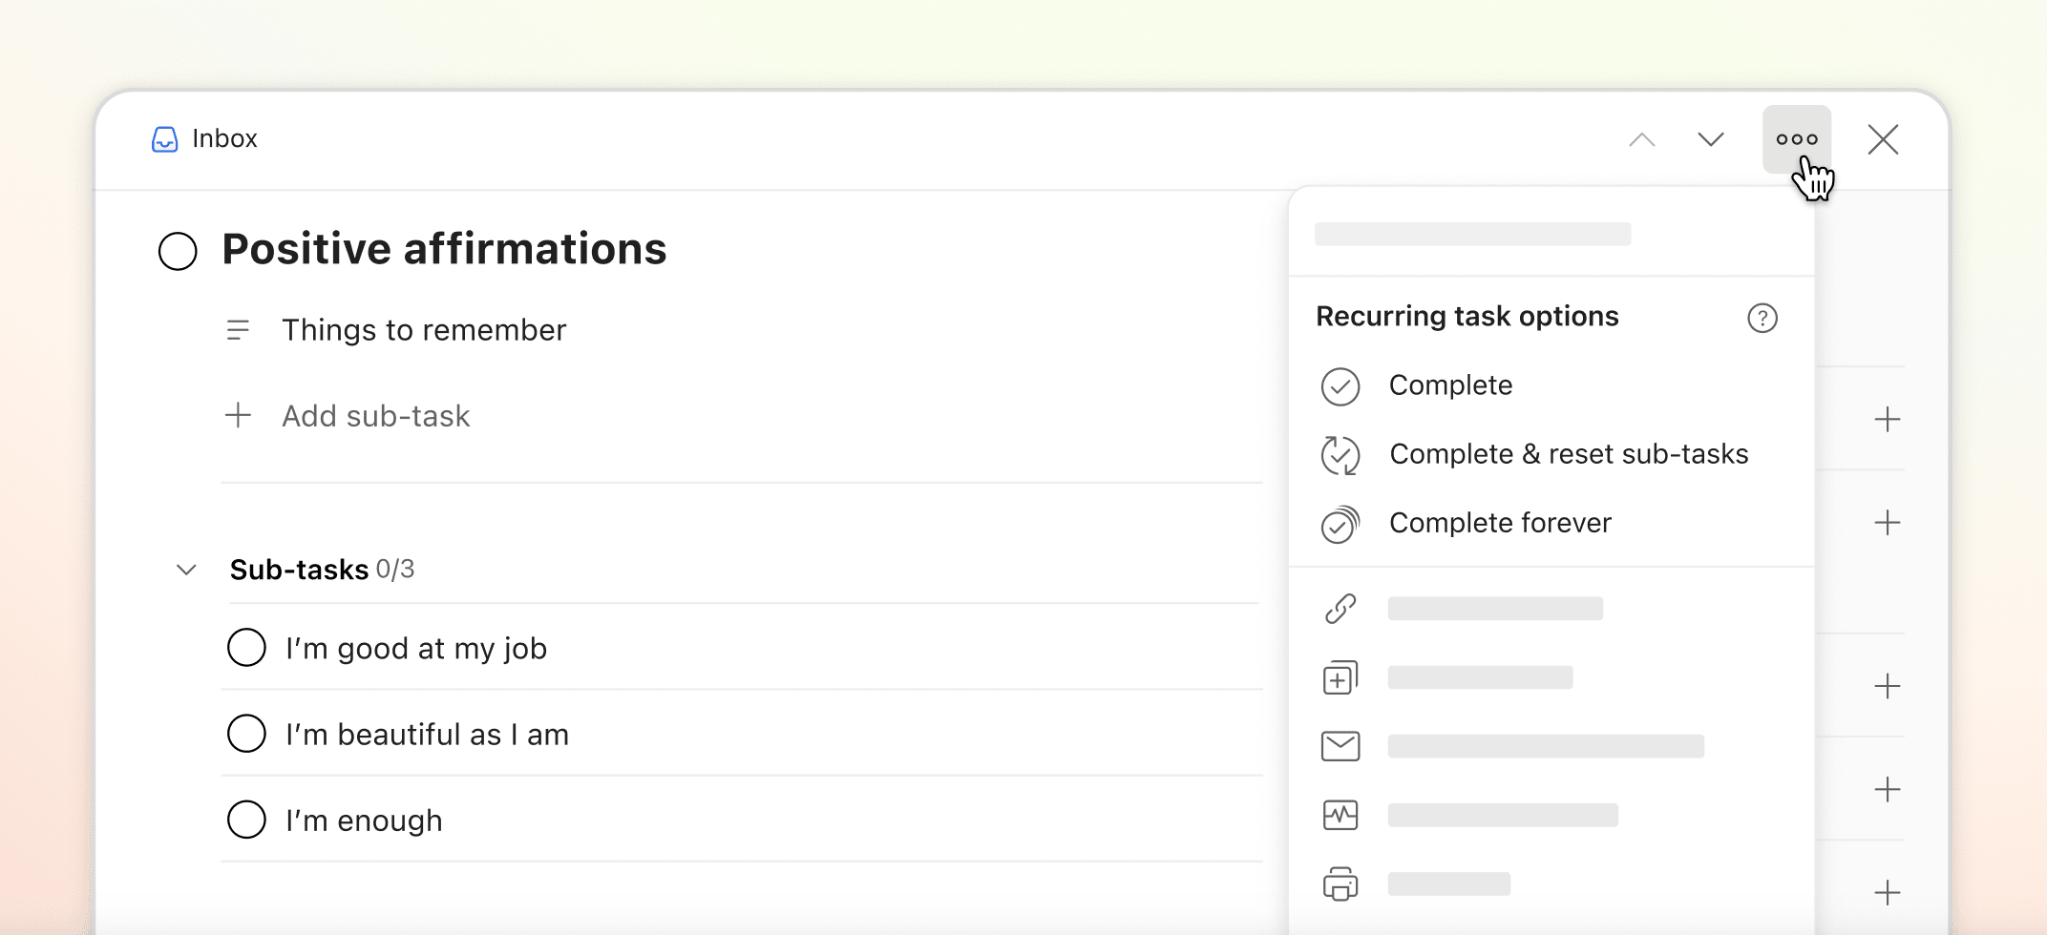Click the help icon next to Recurring task options
Screen dimensions: 2047x935
tap(1762, 318)
